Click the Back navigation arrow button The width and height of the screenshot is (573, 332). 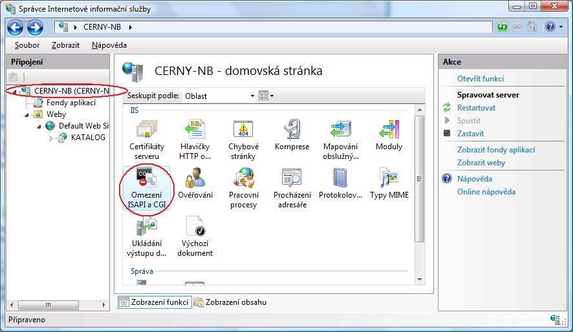point(16,27)
